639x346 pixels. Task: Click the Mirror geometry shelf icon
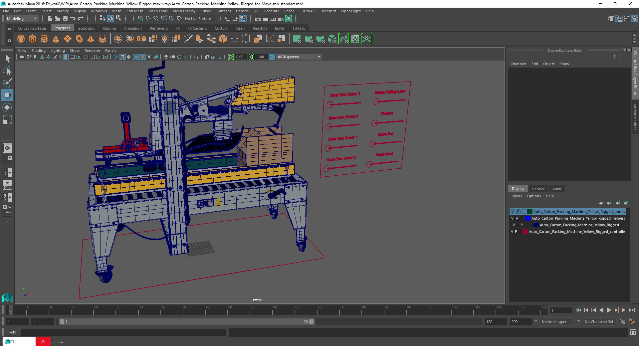click(141, 39)
